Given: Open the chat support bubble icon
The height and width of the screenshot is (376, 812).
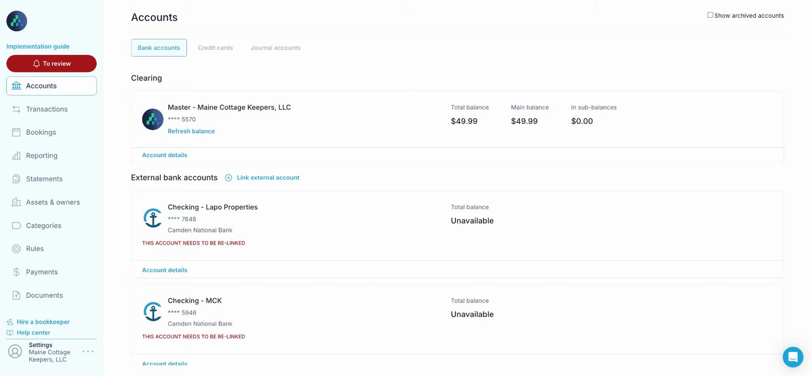Looking at the screenshot, I should click(x=793, y=357).
